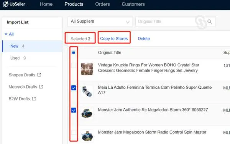Open Monster Jam Radio Control Spin Master thumbnail
The image size is (230, 144).
[x=87, y=136]
